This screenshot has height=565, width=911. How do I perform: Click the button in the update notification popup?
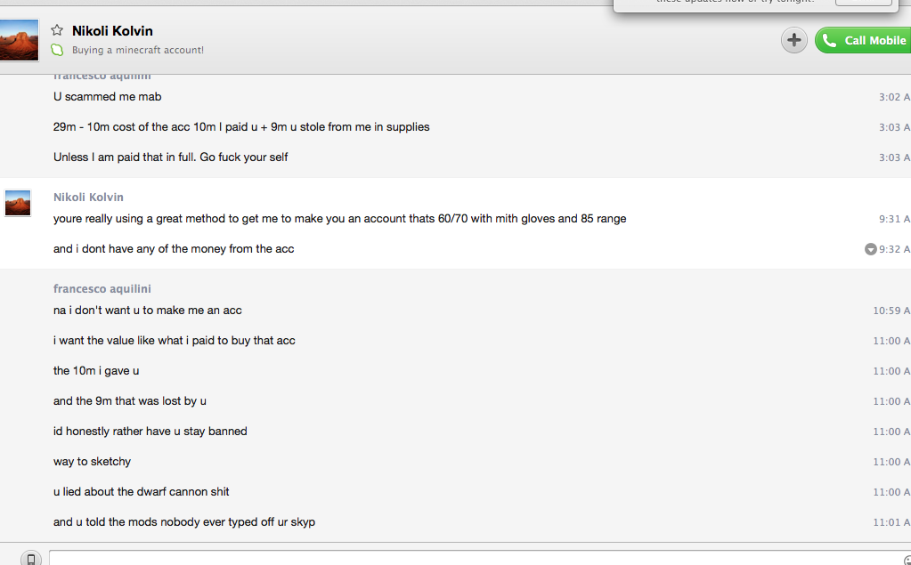(x=863, y=2)
